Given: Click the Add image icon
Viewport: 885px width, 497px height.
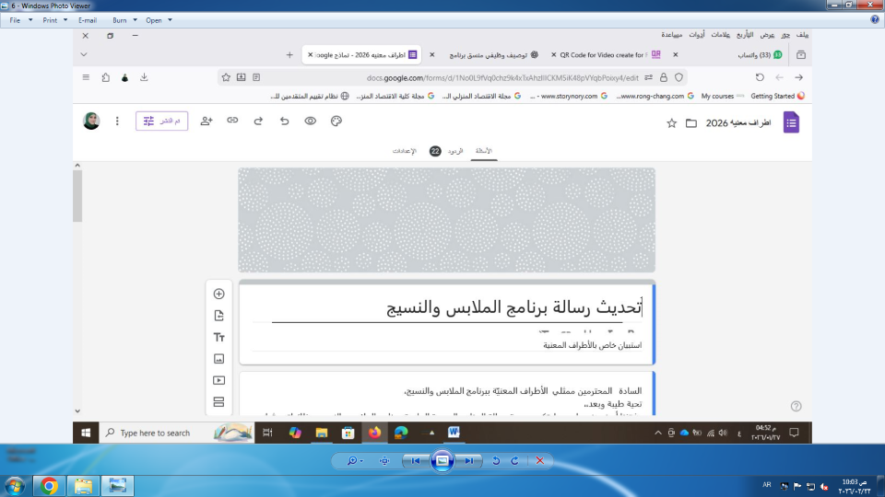Looking at the screenshot, I should (218, 359).
